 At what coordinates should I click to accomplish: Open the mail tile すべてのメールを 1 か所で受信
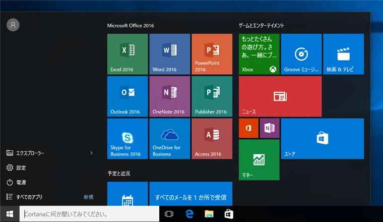191,194
